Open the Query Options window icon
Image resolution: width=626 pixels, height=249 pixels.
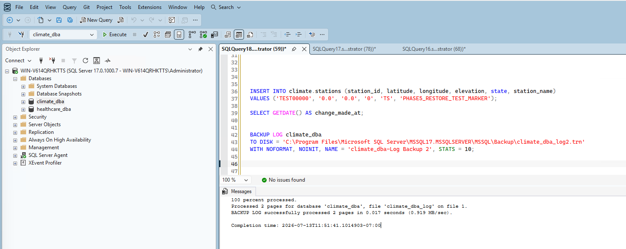(168, 35)
